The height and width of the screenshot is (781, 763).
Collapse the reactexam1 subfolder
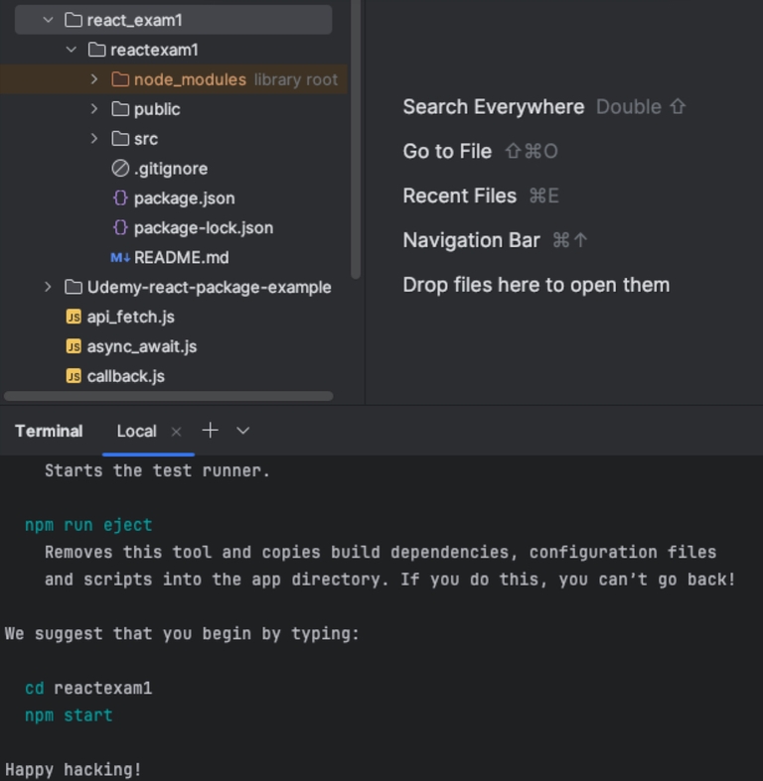pyautogui.click(x=72, y=50)
